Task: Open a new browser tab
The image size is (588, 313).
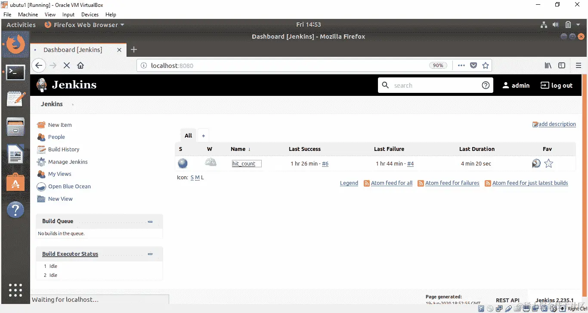Action: [134, 49]
